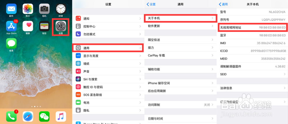This screenshot has width=288, height=124.
Task: Open the Messages app
Action: coord(11,44)
